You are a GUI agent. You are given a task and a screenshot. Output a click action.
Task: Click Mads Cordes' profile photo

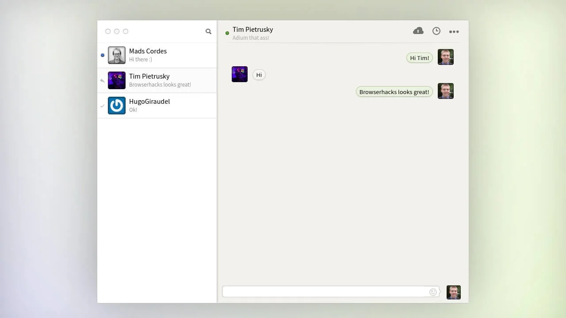coord(117,55)
